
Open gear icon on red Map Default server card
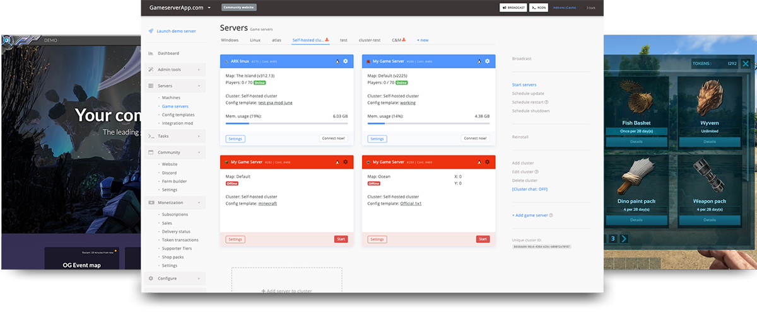click(345, 162)
